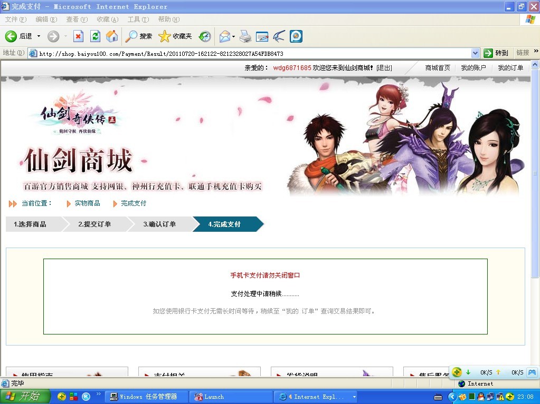
Task: Click the blue K quick launch icon
Action: click(x=86, y=397)
